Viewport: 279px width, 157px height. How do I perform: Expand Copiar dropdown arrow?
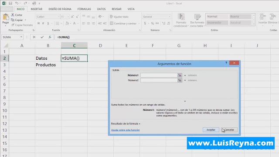pos(25,20)
